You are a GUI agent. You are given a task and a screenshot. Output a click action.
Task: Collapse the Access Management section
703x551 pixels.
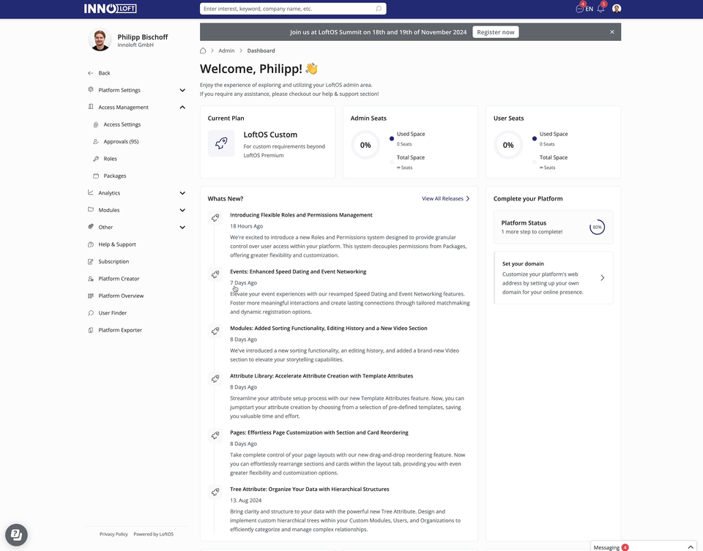coord(182,108)
